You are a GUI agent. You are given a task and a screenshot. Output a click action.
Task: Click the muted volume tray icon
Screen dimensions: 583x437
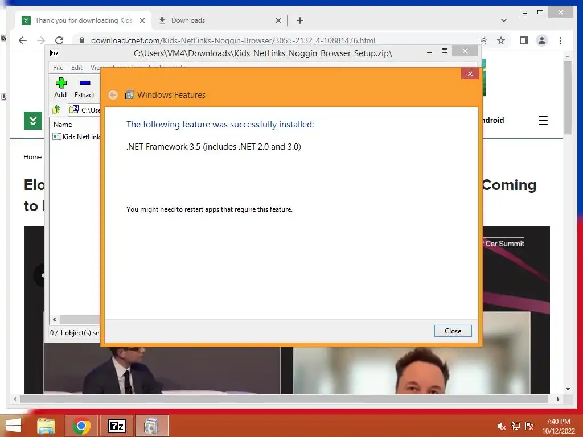click(x=501, y=426)
